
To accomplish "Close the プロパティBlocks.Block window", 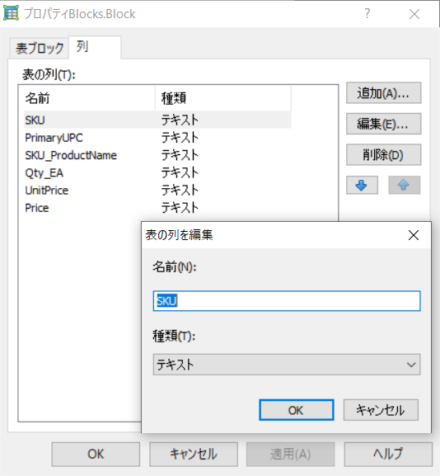I will (414, 14).
